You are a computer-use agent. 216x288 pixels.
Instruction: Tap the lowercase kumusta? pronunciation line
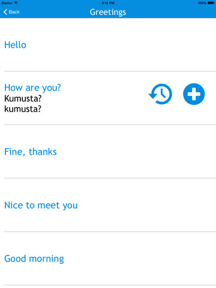point(23,109)
